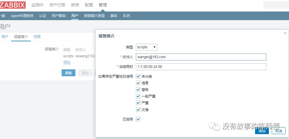
Task: Go to 报警媒介类型 submenu
Action: tap(94, 16)
